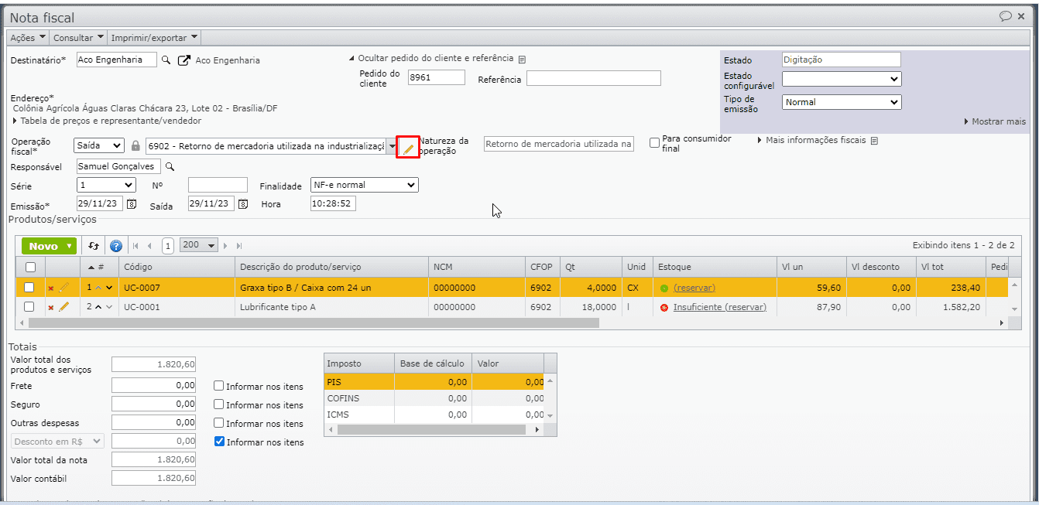Edit item UC-0001 with the pencil icon

pos(64,307)
